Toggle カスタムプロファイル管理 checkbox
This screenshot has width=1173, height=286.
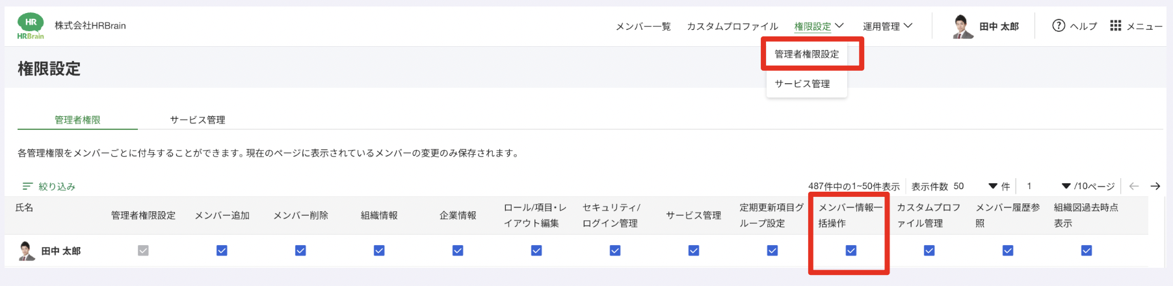point(929,250)
